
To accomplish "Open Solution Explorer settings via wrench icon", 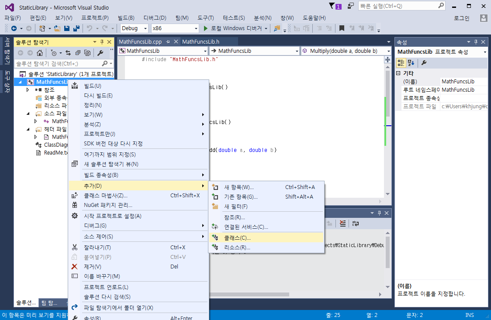I will coord(101,52).
